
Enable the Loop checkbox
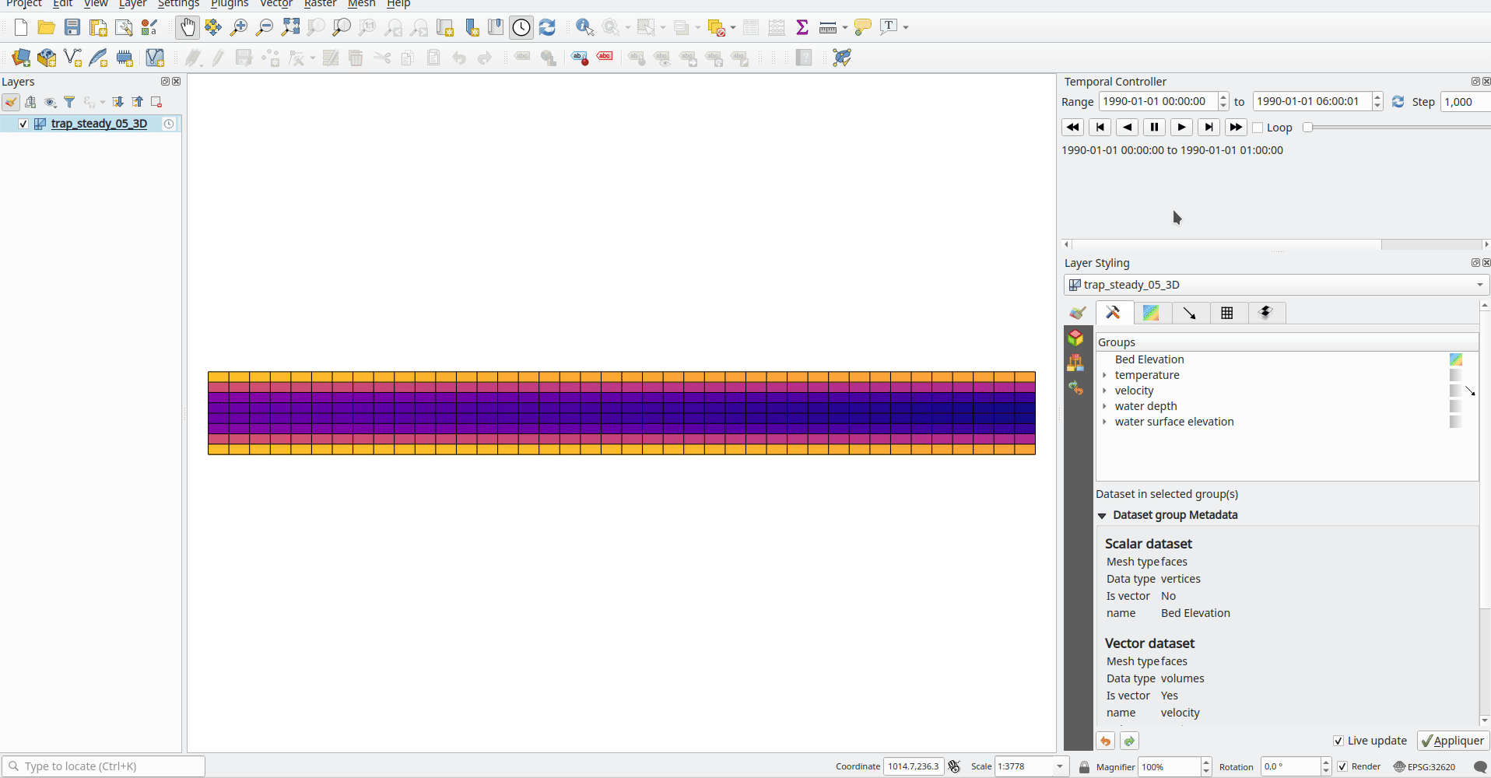[1258, 128]
